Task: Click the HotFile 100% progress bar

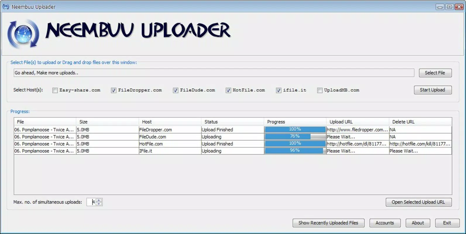Action: (x=295, y=144)
